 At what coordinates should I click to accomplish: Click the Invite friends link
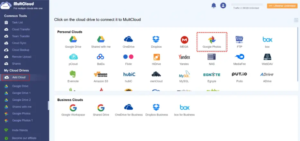[x=20, y=130]
